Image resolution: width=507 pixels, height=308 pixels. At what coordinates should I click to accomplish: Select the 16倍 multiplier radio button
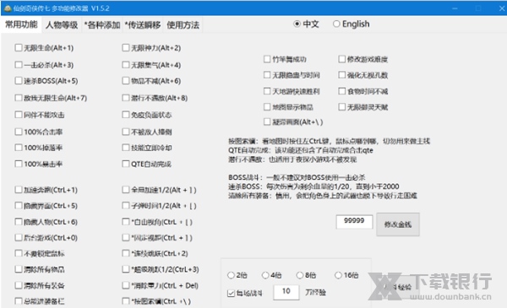click(x=338, y=275)
